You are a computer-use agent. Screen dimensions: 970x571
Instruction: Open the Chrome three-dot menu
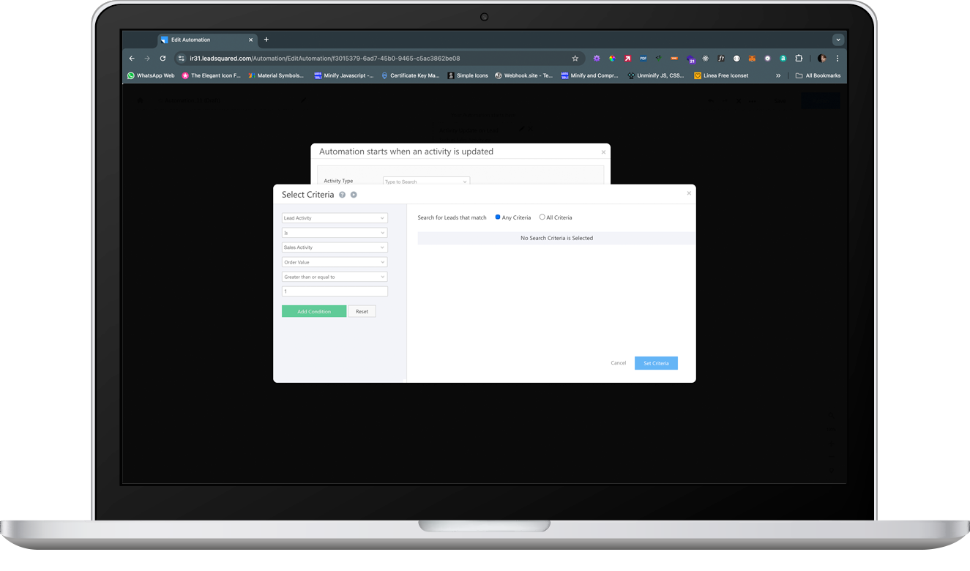point(837,58)
